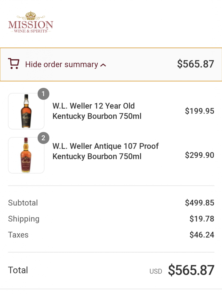Click quantity badge 2 on Antique 107
222x294 pixels.
tap(43, 138)
